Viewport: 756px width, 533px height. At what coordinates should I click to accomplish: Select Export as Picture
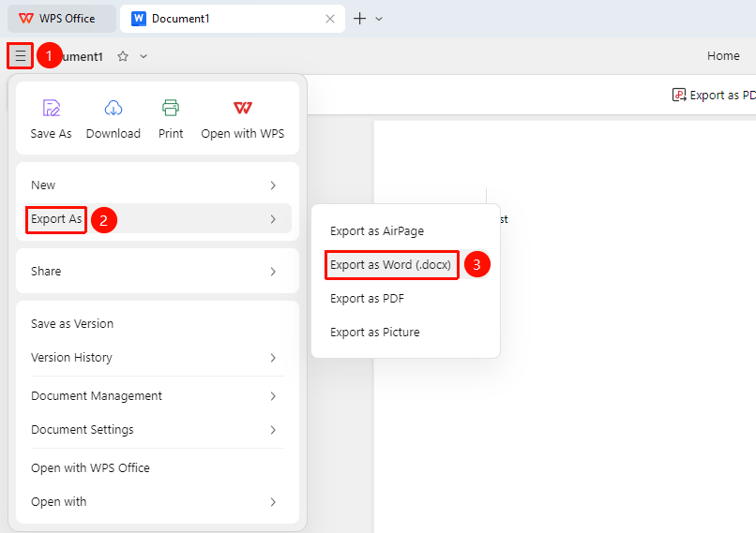405,333
